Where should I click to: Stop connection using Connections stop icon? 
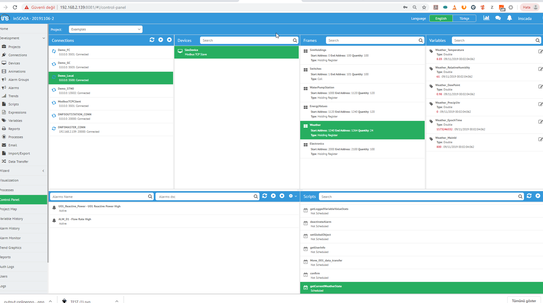click(x=169, y=40)
